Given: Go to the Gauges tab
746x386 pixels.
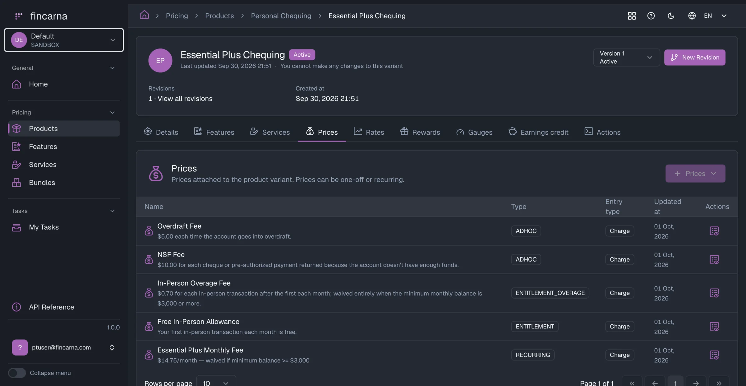Looking at the screenshot, I should click(x=474, y=132).
